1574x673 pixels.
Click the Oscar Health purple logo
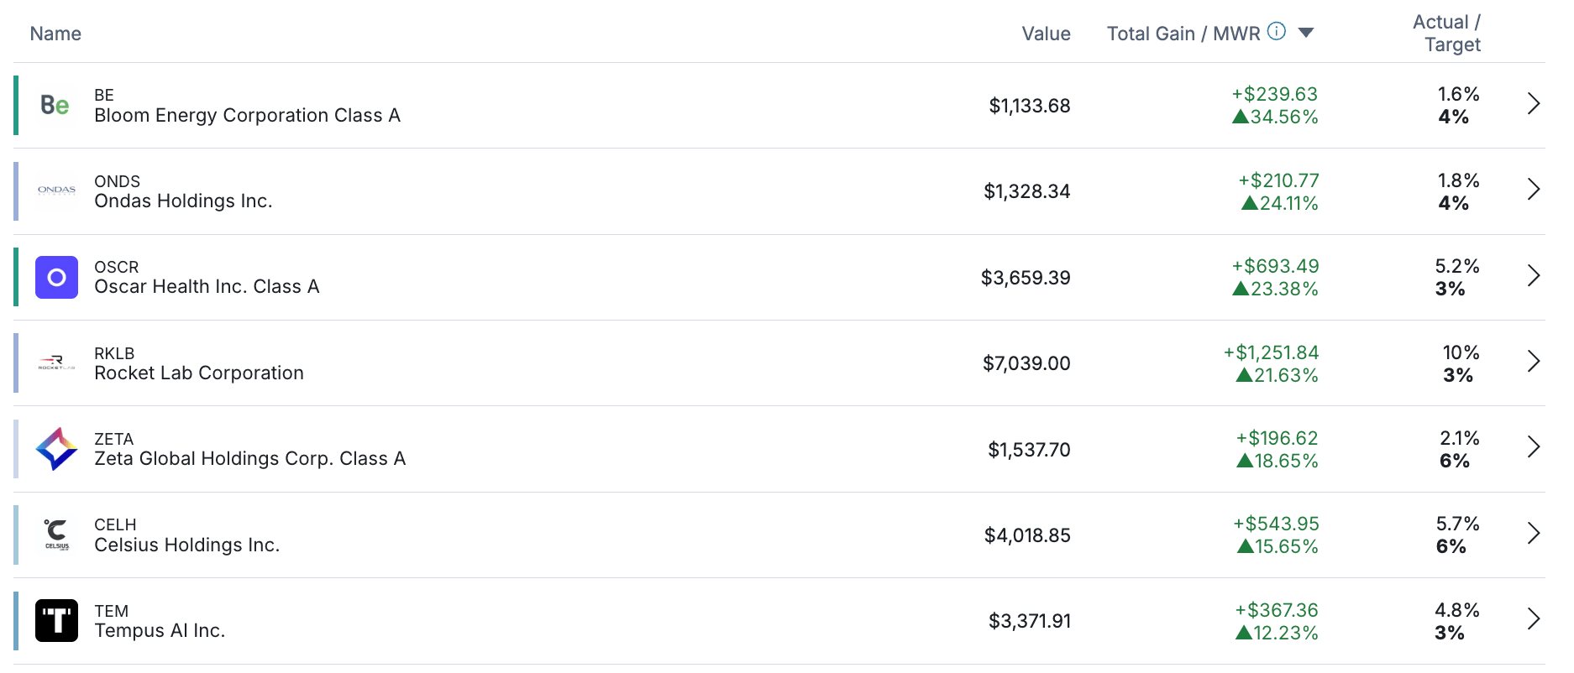56,277
